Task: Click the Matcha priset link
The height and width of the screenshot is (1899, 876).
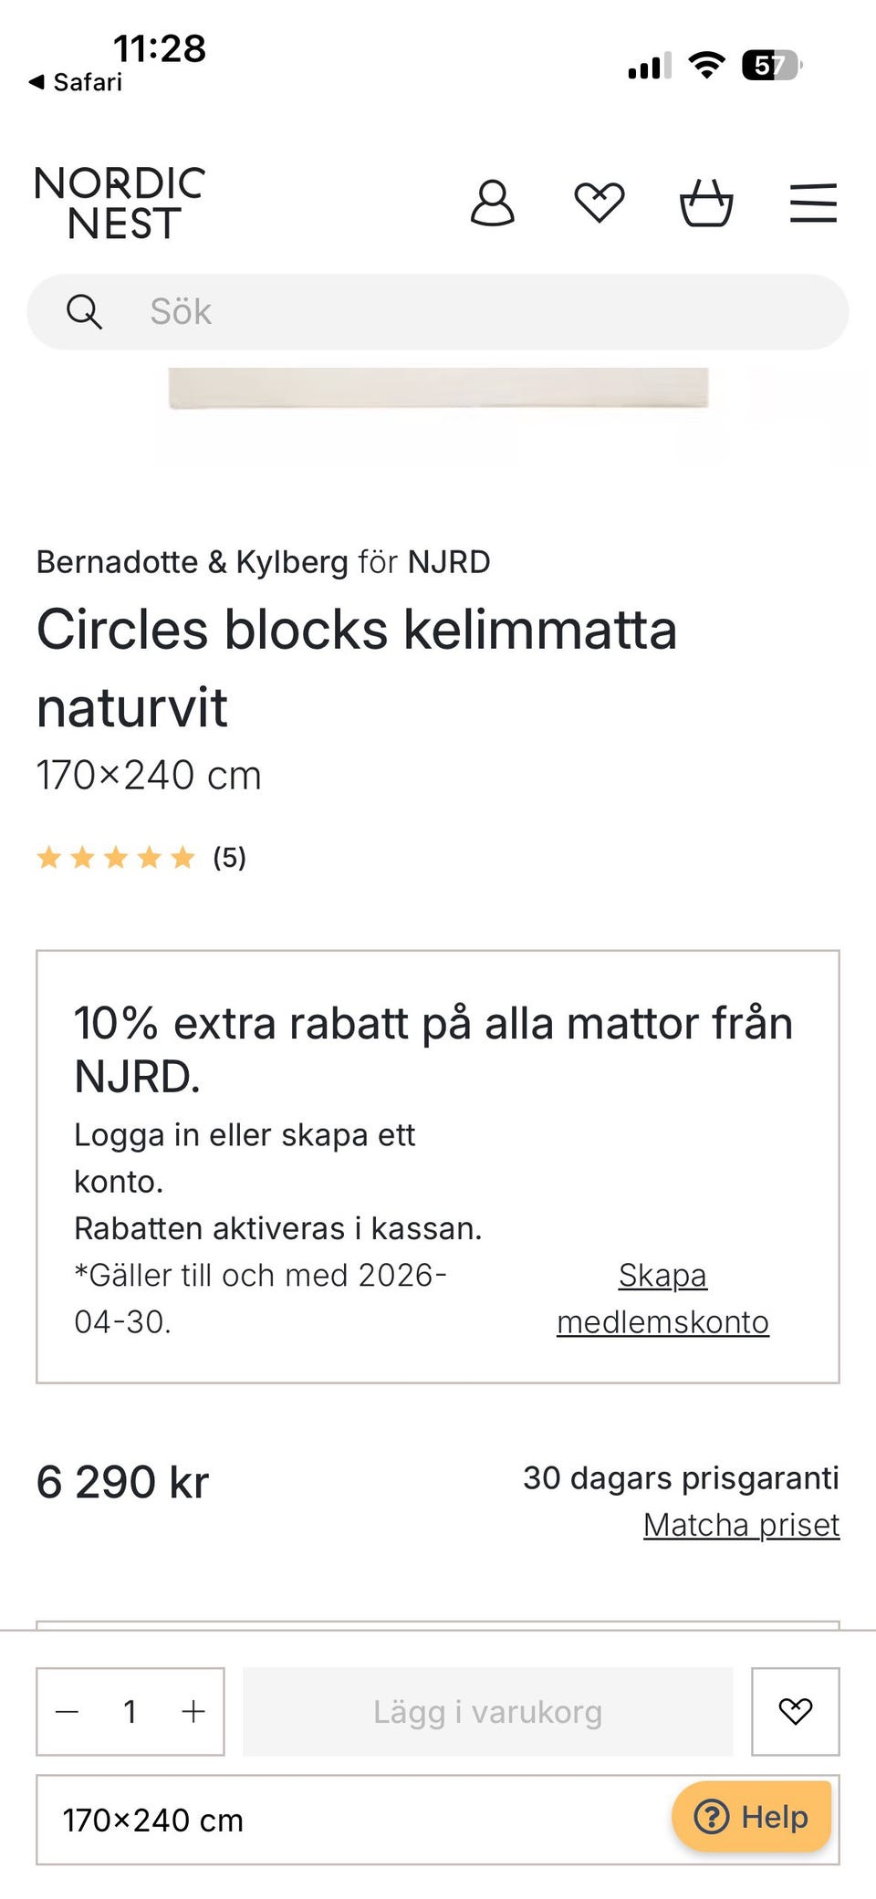Action: click(x=741, y=1525)
